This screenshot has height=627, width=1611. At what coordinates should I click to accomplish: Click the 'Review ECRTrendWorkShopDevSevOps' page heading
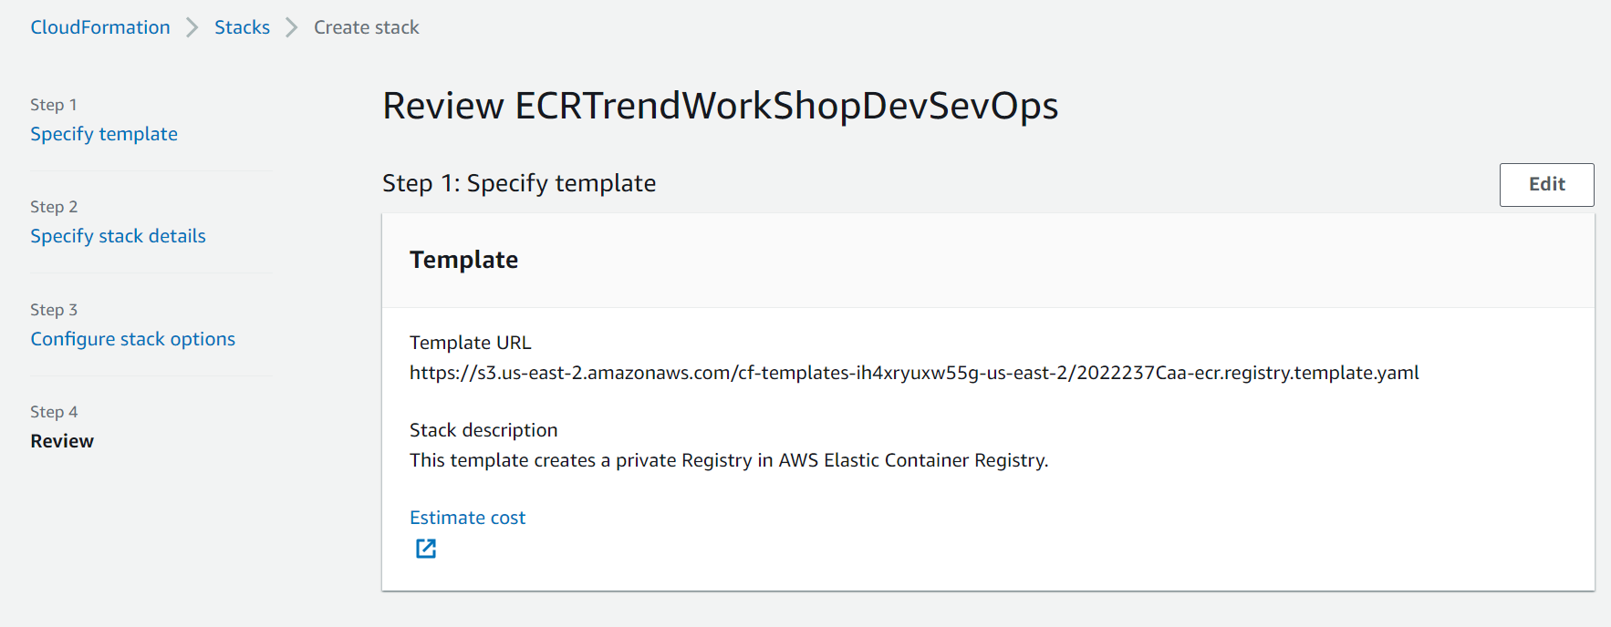click(720, 106)
